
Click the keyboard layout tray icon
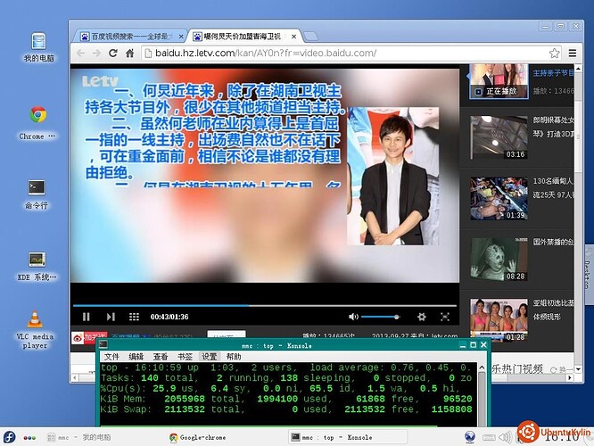489,438
